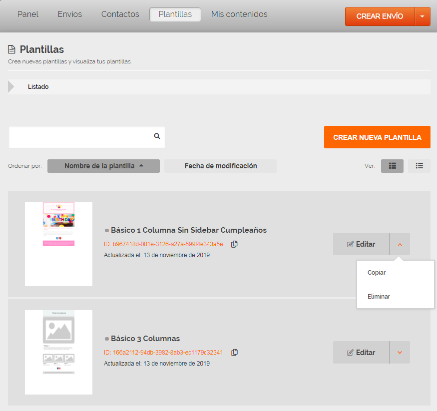
Task: Edit the Básico 3 Columnas template
Action: [x=361, y=353]
